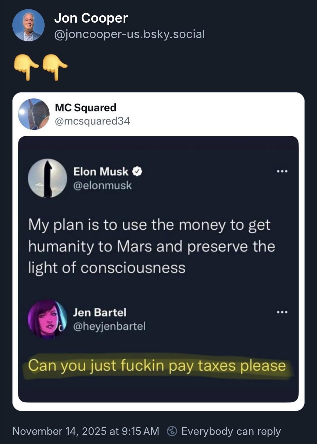
Task: Click the Jen Bartel name text
Action: [x=100, y=312]
